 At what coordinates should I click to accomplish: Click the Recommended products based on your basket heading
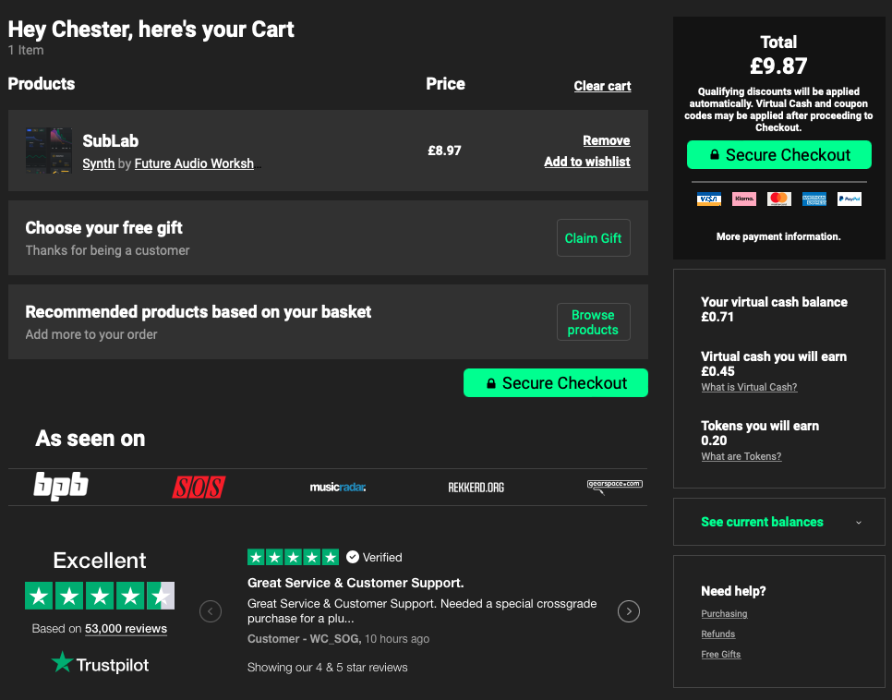click(x=198, y=312)
